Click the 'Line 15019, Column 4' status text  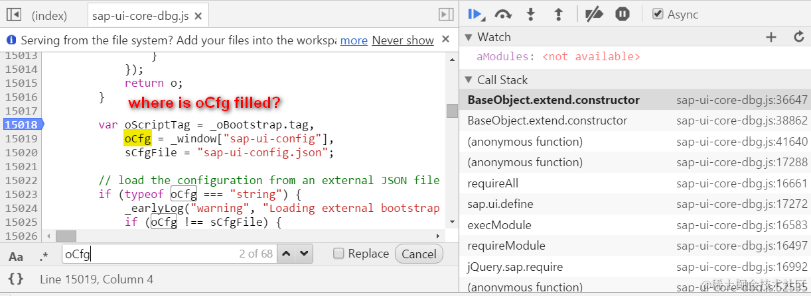coord(96,279)
